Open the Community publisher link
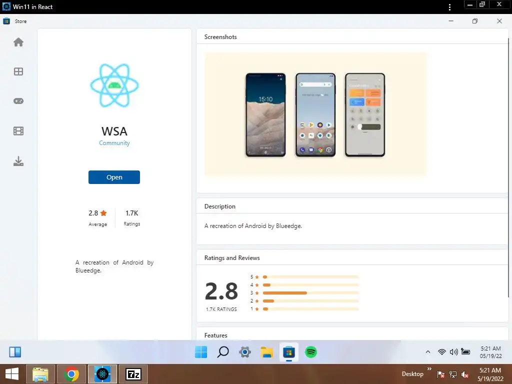Viewport: 512px width, 384px height. pyautogui.click(x=114, y=143)
